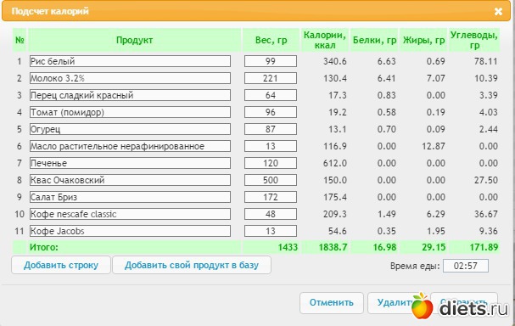Image resolution: width=515 pixels, height=326 pixels.
Task: Click the Квас Очаковский product field
Action: [x=130, y=180]
